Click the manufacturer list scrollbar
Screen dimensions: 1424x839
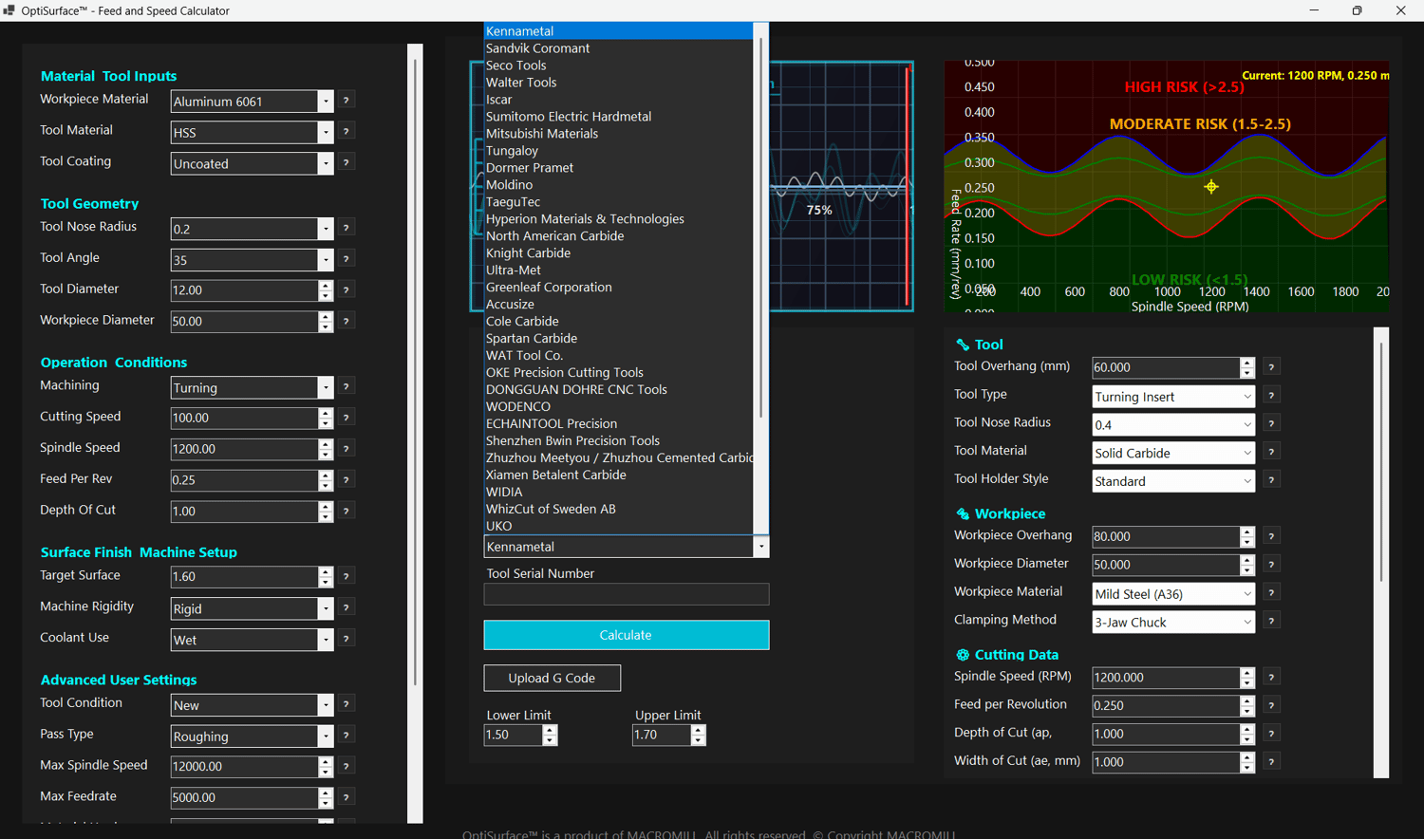point(760,228)
